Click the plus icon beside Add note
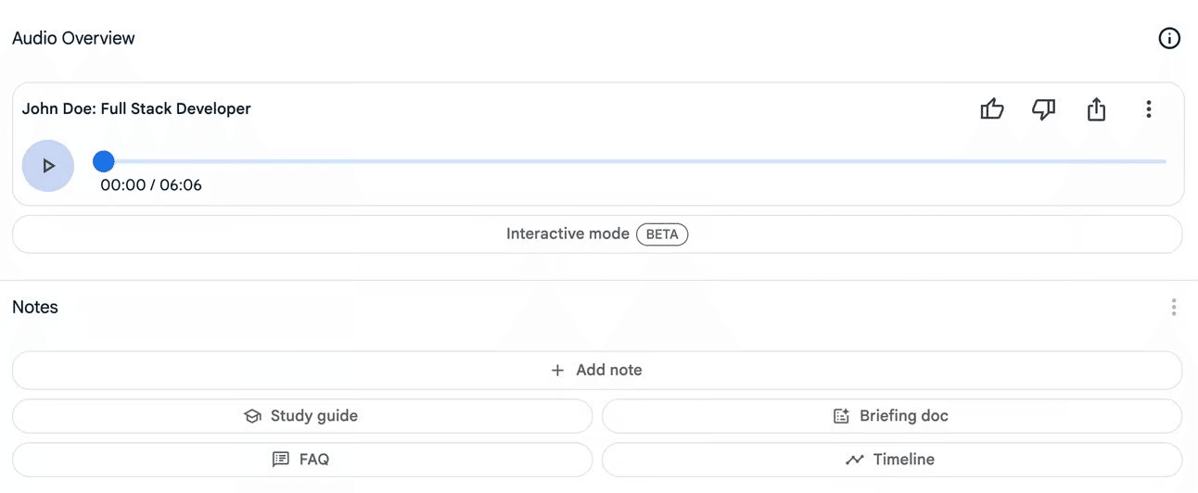 [557, 370]
